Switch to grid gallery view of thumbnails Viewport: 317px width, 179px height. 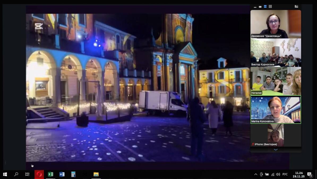pos(270,6)
